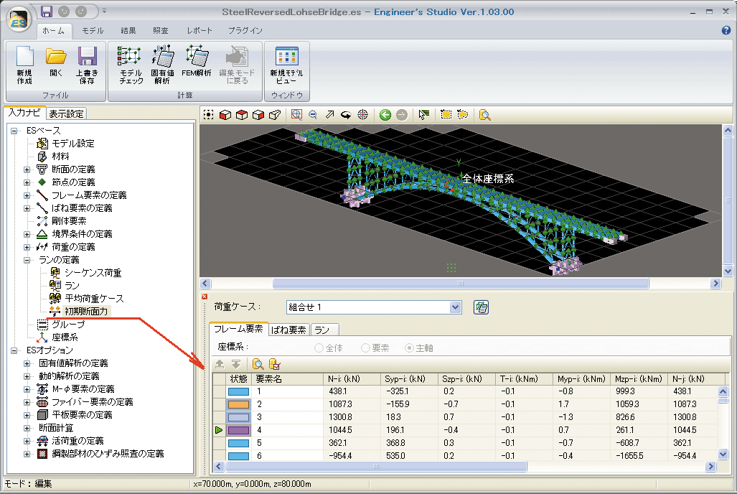Open a 新規モデルビュー window
This screenshot has height=494, width=737.
pyautogui.click(x=286, y=65)
